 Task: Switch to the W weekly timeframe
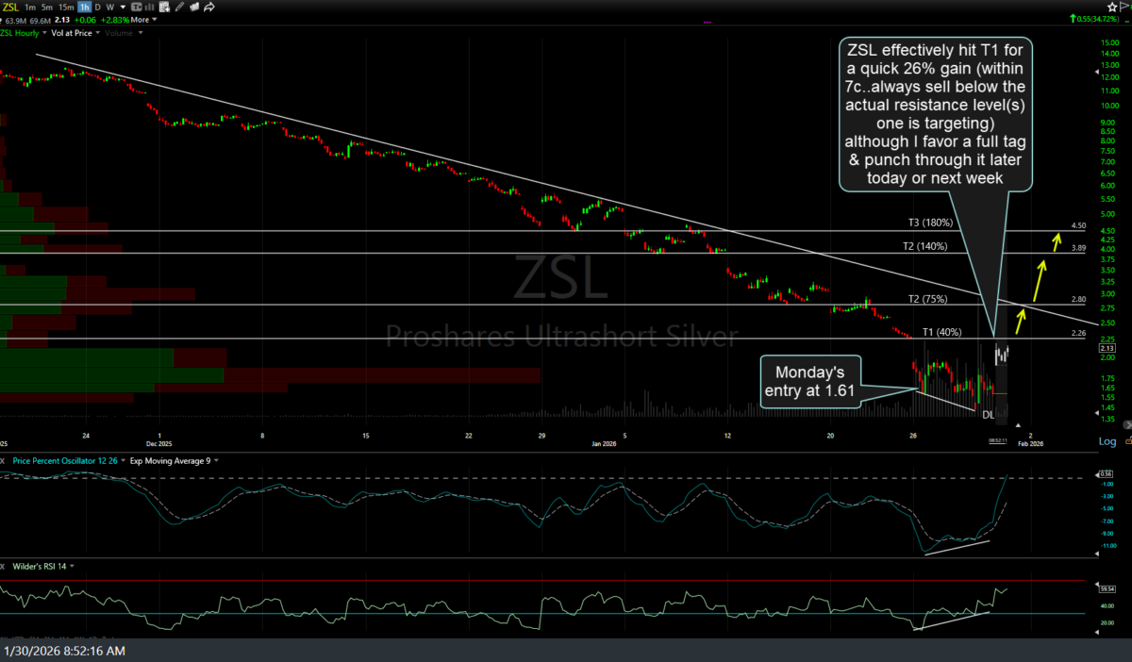click(x=109, y=8)
